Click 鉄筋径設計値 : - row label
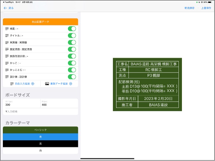 19,56
